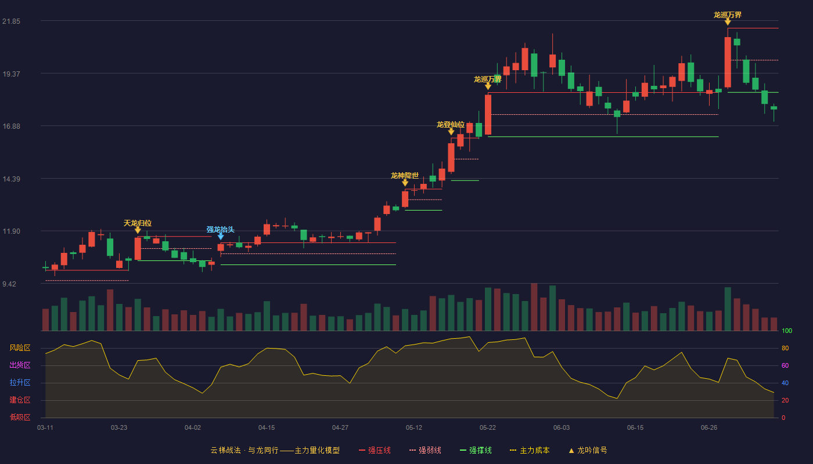This screenshot has height=464, width=813.
Task: Select the 03-11 date label
Action: [45, 427]
